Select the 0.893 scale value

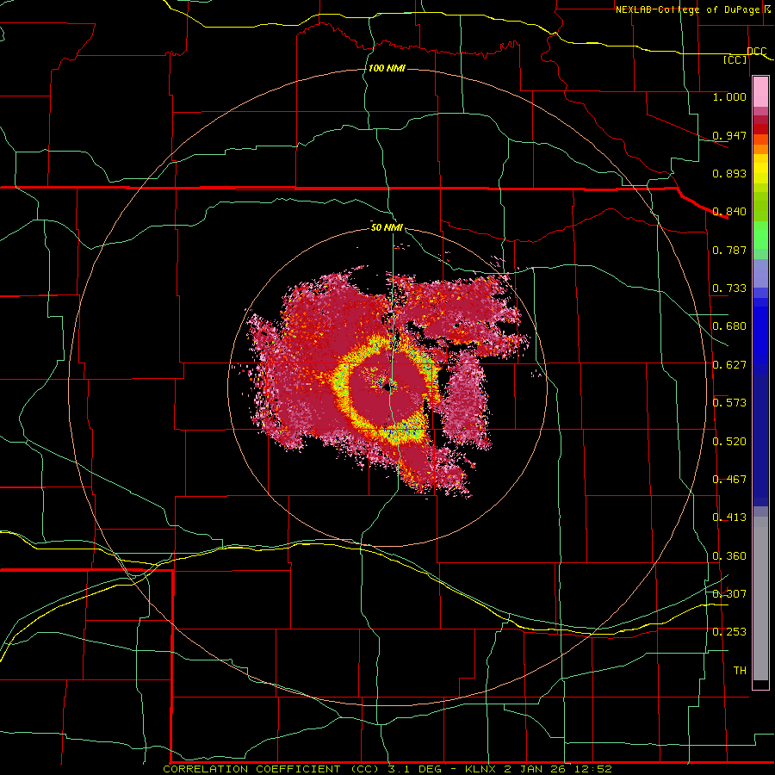pos(729,173)
